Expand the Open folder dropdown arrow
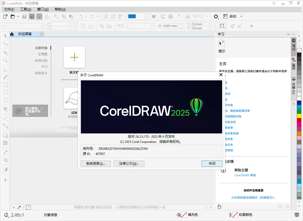The image size is (303, 221). pos(18,16)
